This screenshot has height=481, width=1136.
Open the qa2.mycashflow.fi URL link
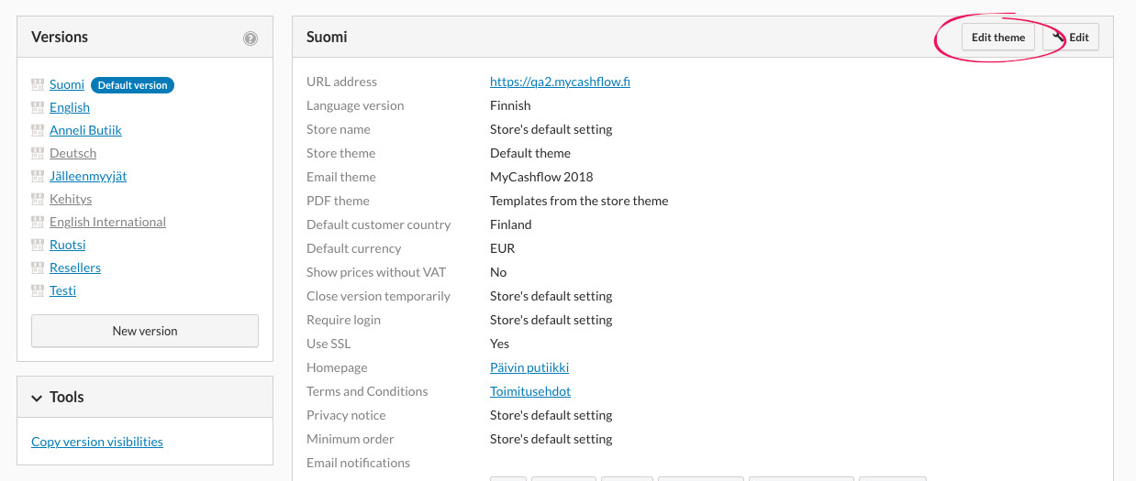point(560,82)
